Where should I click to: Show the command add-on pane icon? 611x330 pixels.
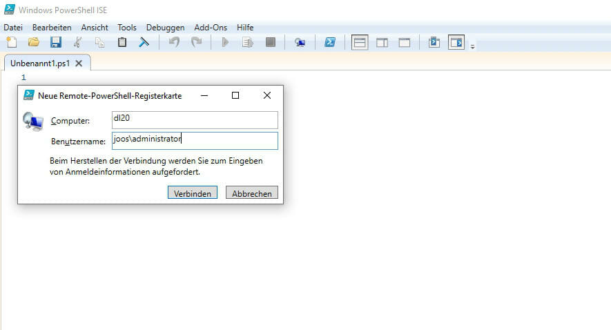click(x=456, y=43)
